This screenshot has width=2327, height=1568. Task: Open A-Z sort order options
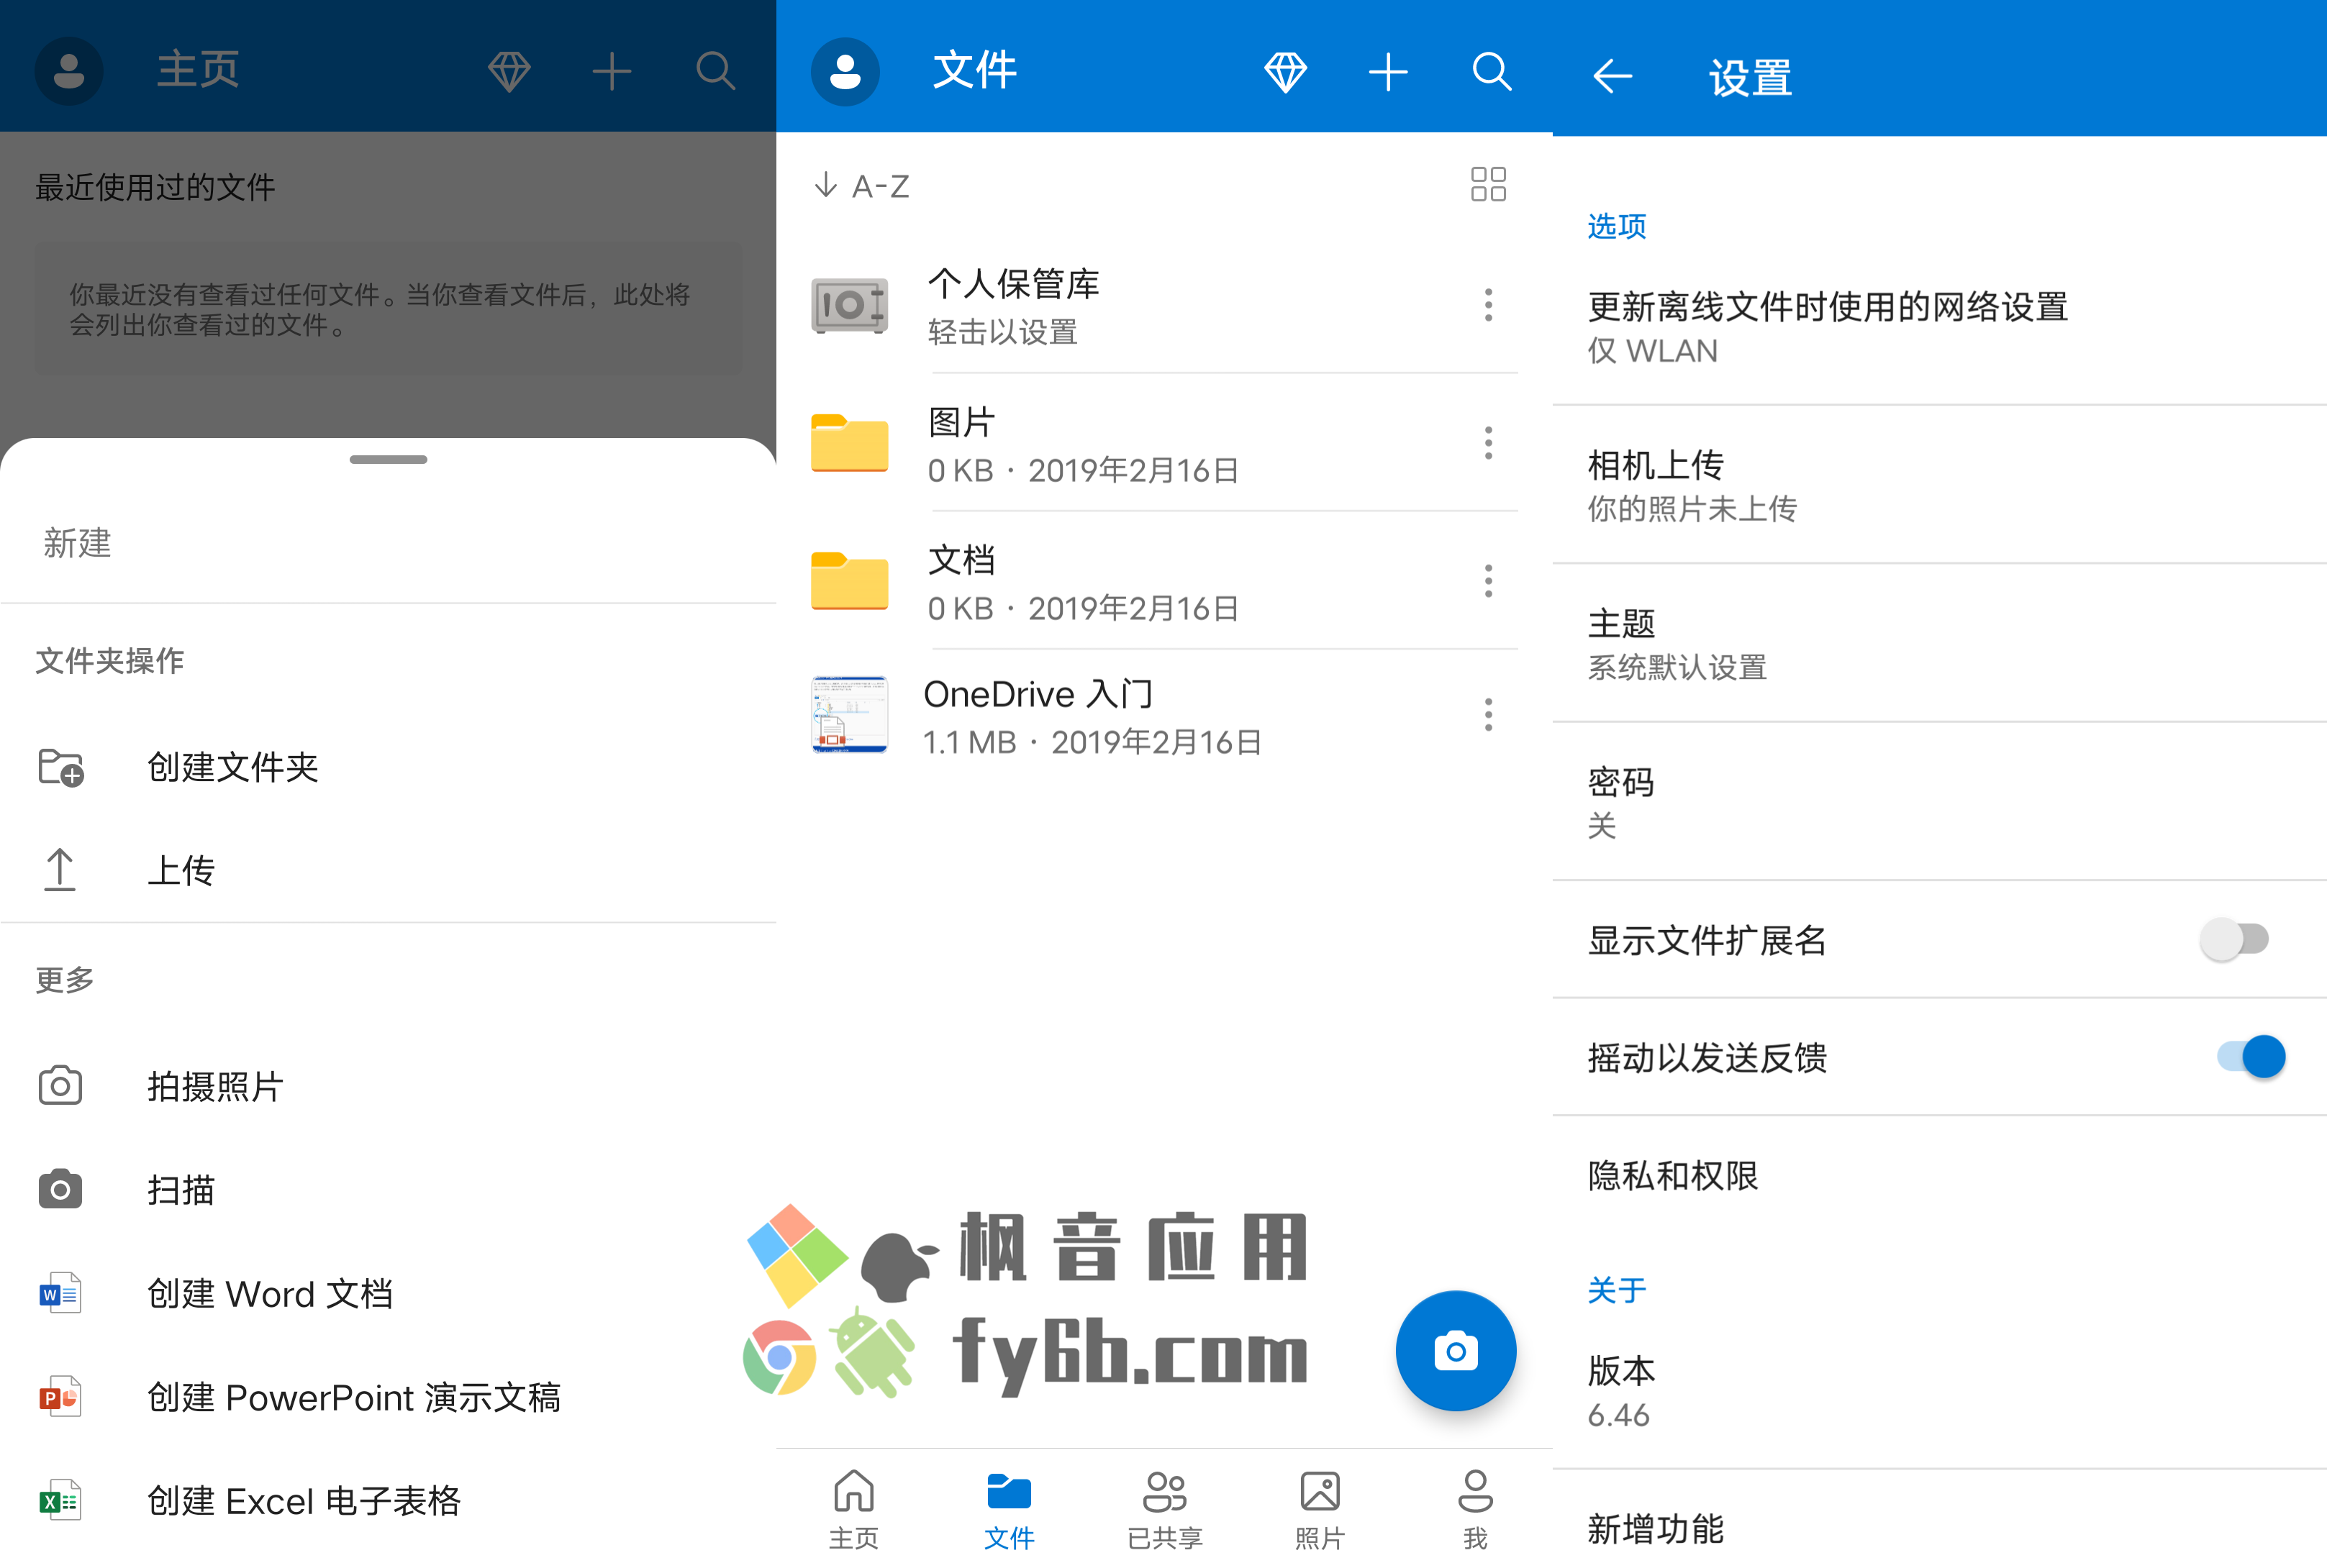click(x=862, y=186)
